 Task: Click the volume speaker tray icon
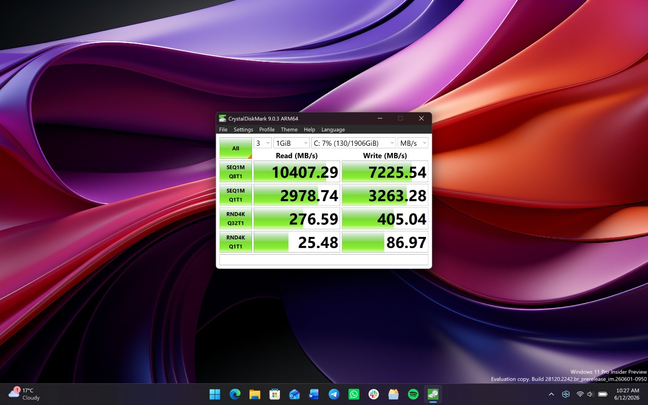590,394
